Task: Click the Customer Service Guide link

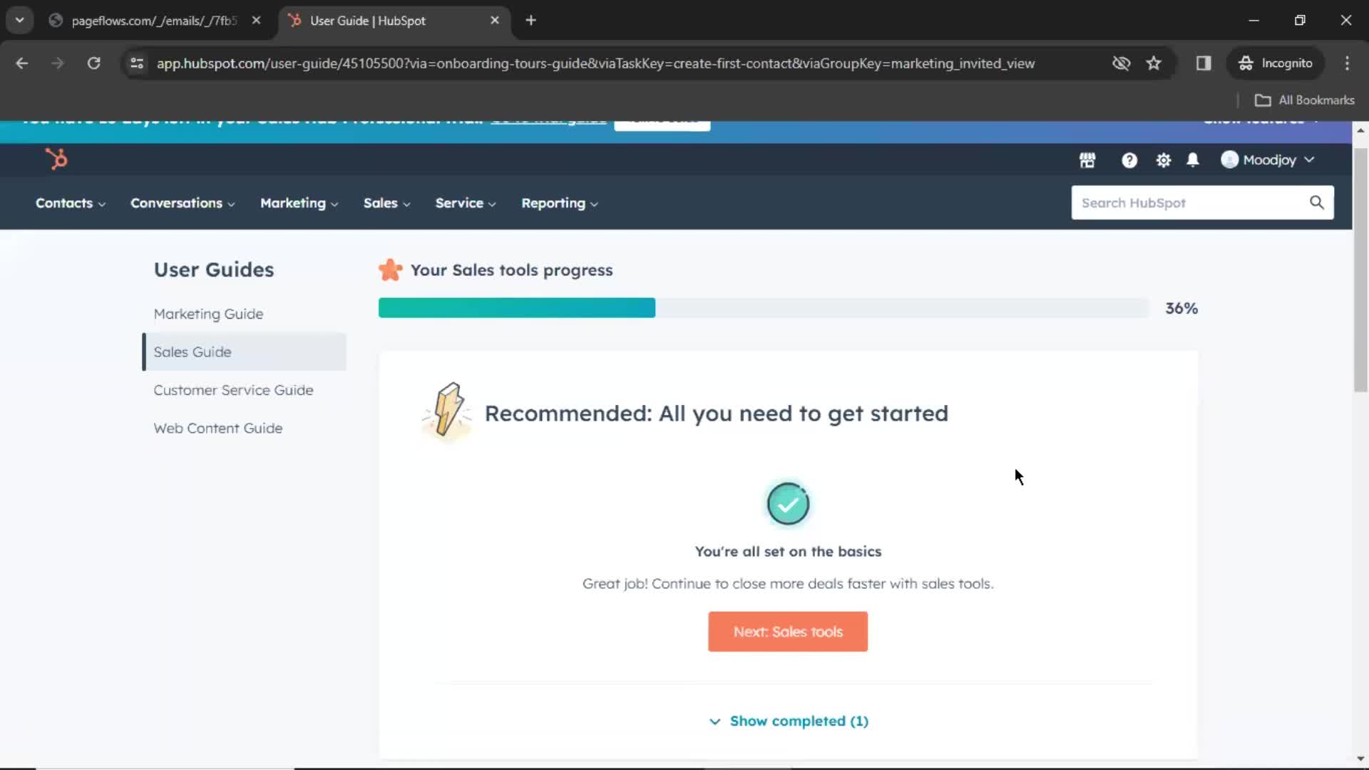Action: [x=233, y=389]
